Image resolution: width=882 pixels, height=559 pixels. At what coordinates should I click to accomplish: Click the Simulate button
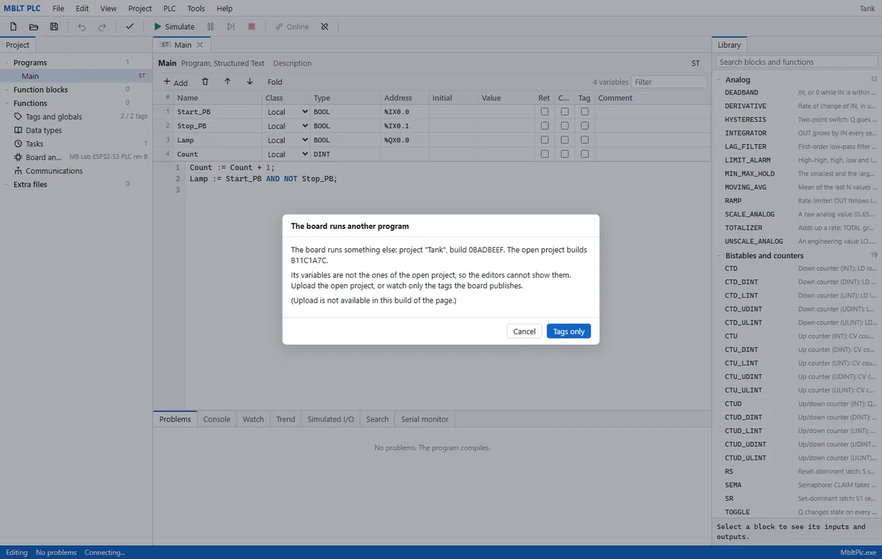tap(174, 27)
